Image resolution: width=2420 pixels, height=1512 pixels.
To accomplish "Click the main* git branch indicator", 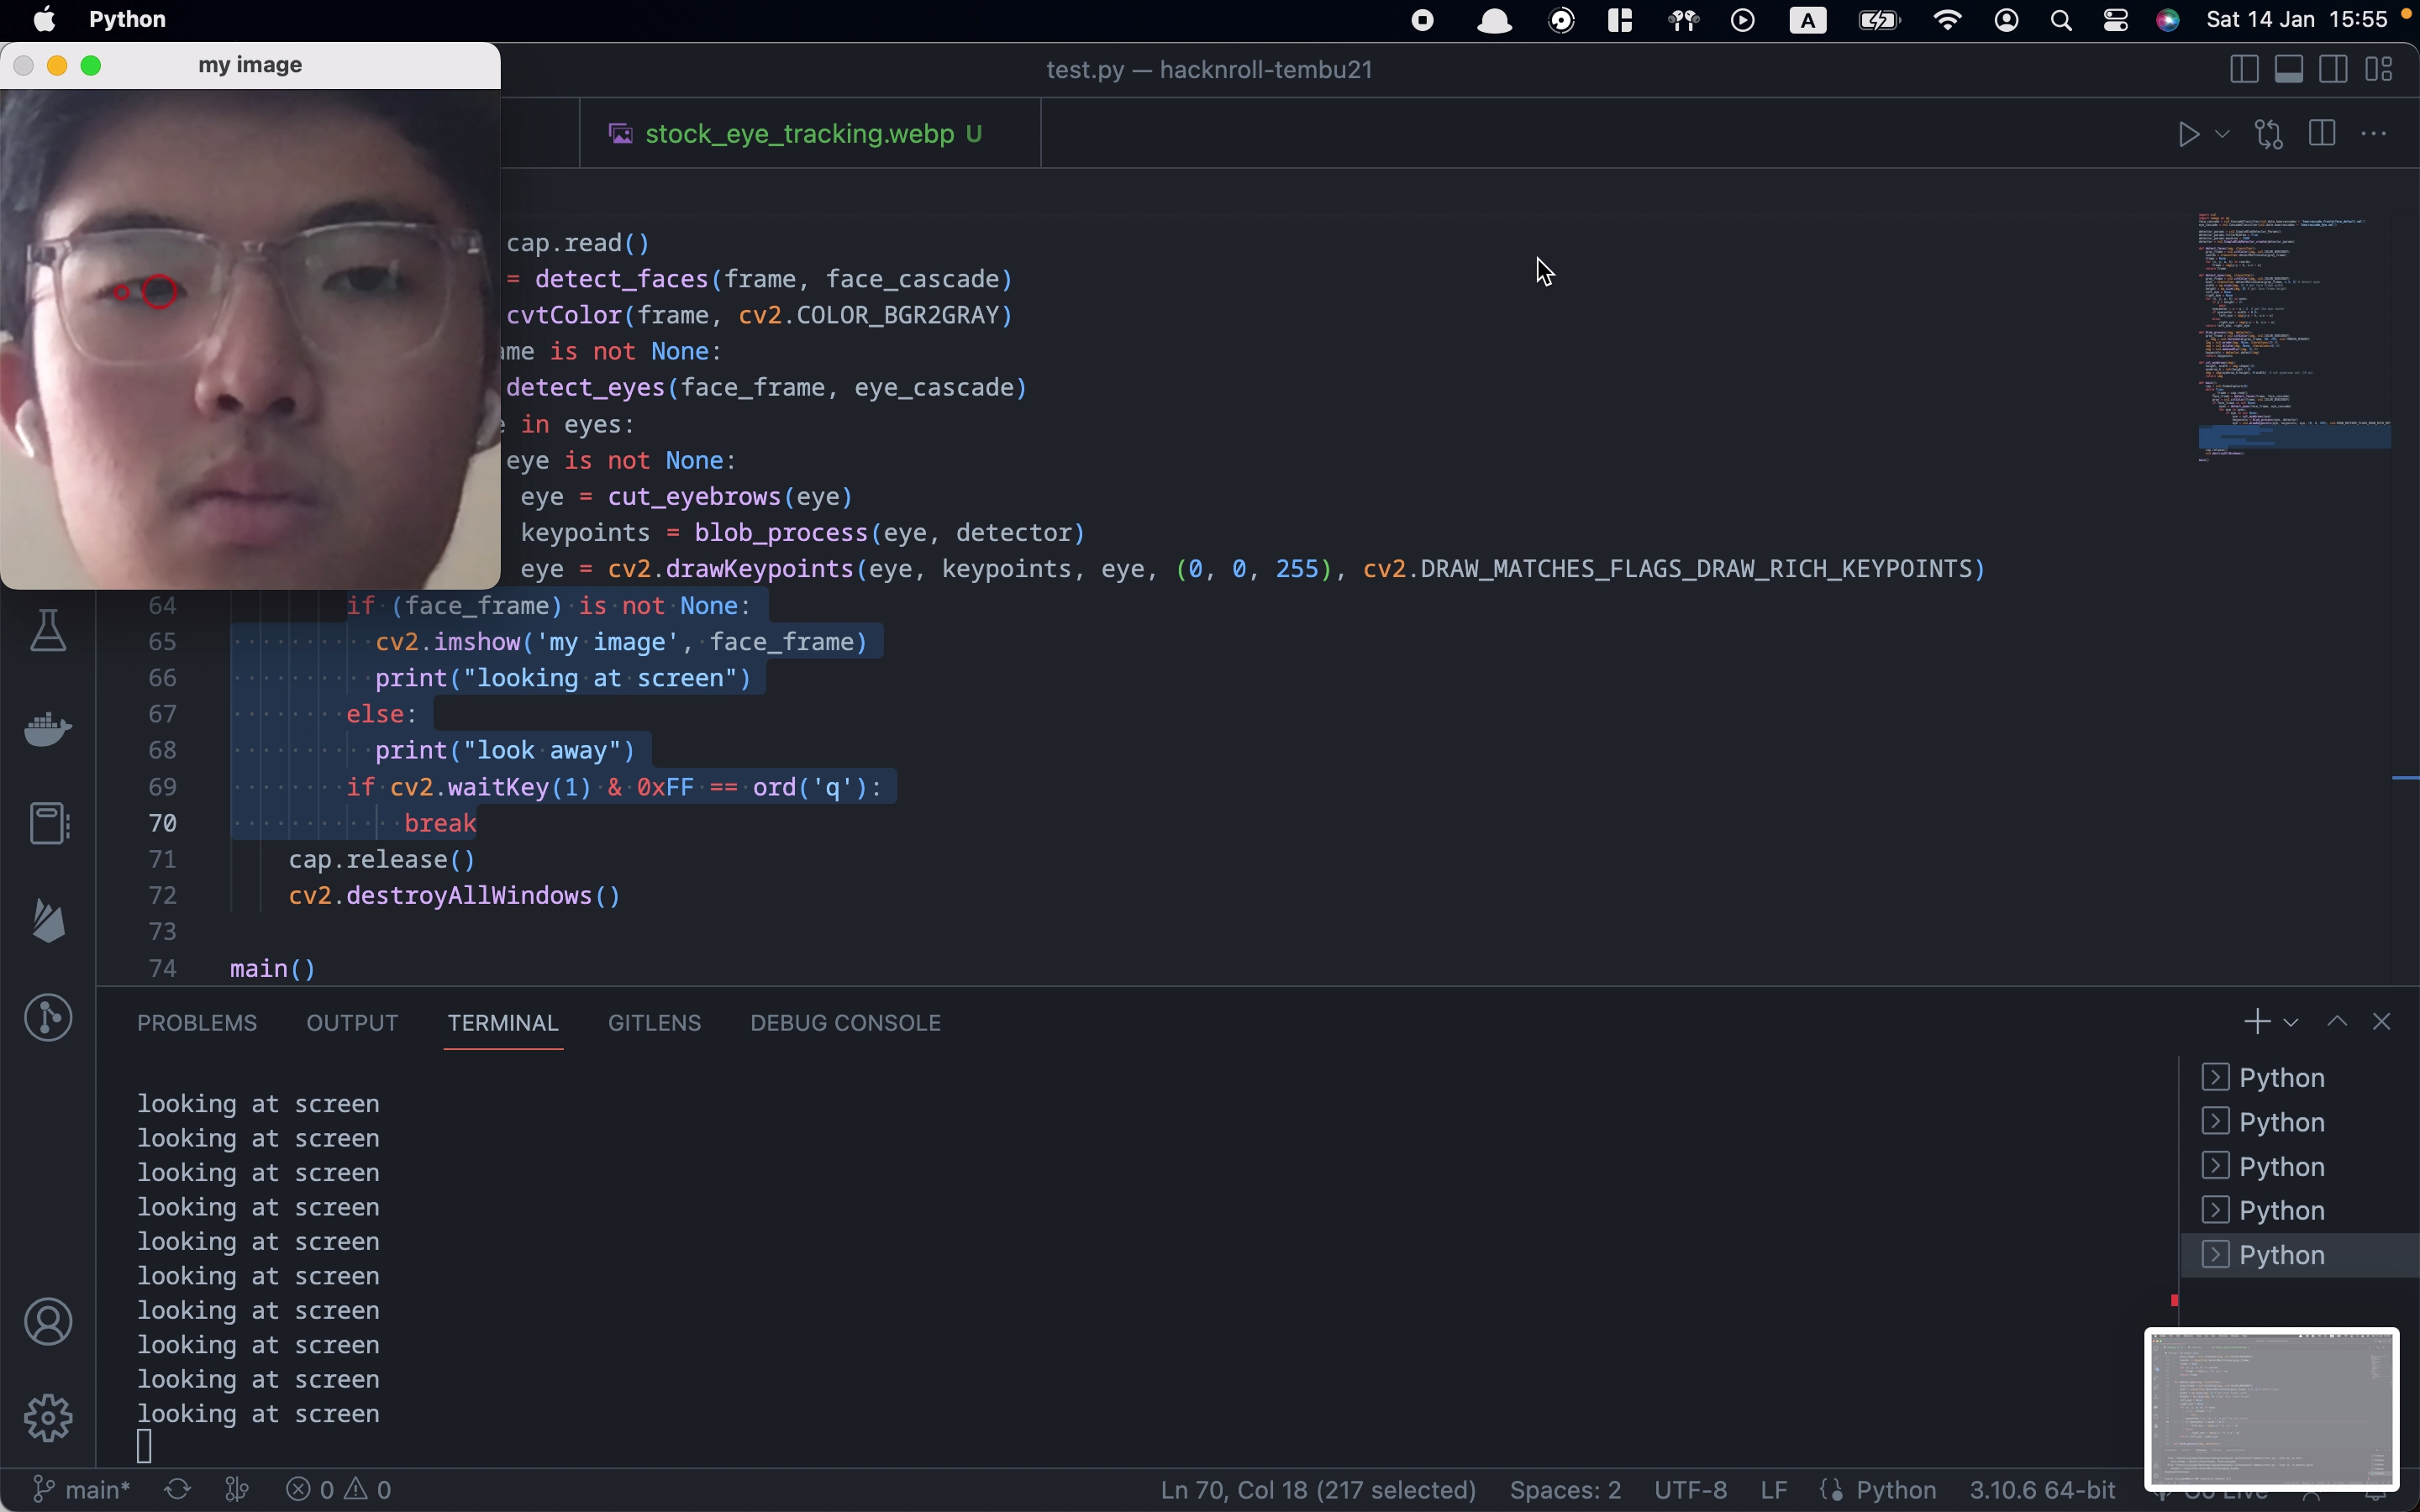I will tap(82, 1490).
